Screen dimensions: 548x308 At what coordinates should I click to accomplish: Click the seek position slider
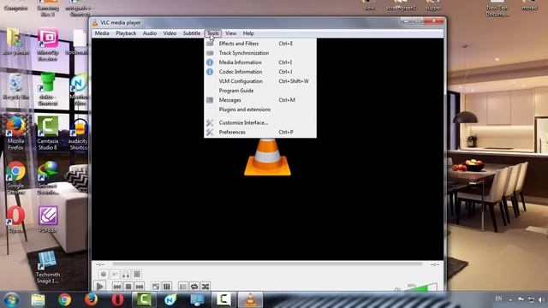click(x=266, y=264)
